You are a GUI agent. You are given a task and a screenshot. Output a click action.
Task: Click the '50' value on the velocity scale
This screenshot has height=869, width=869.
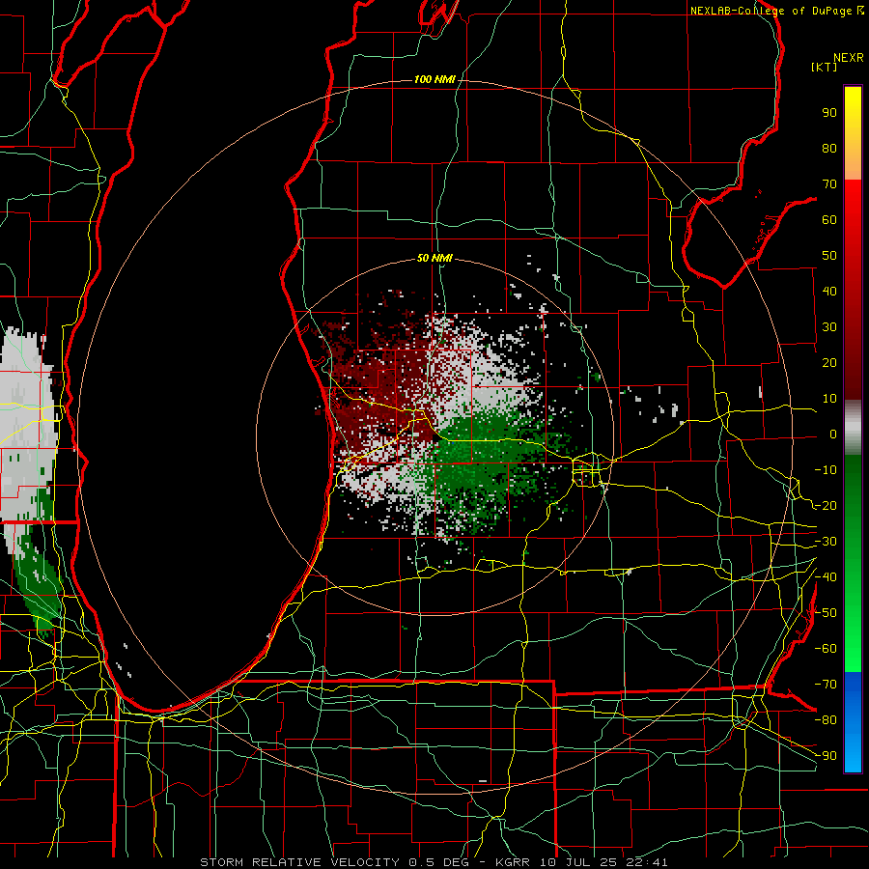(x=829, y=256)
